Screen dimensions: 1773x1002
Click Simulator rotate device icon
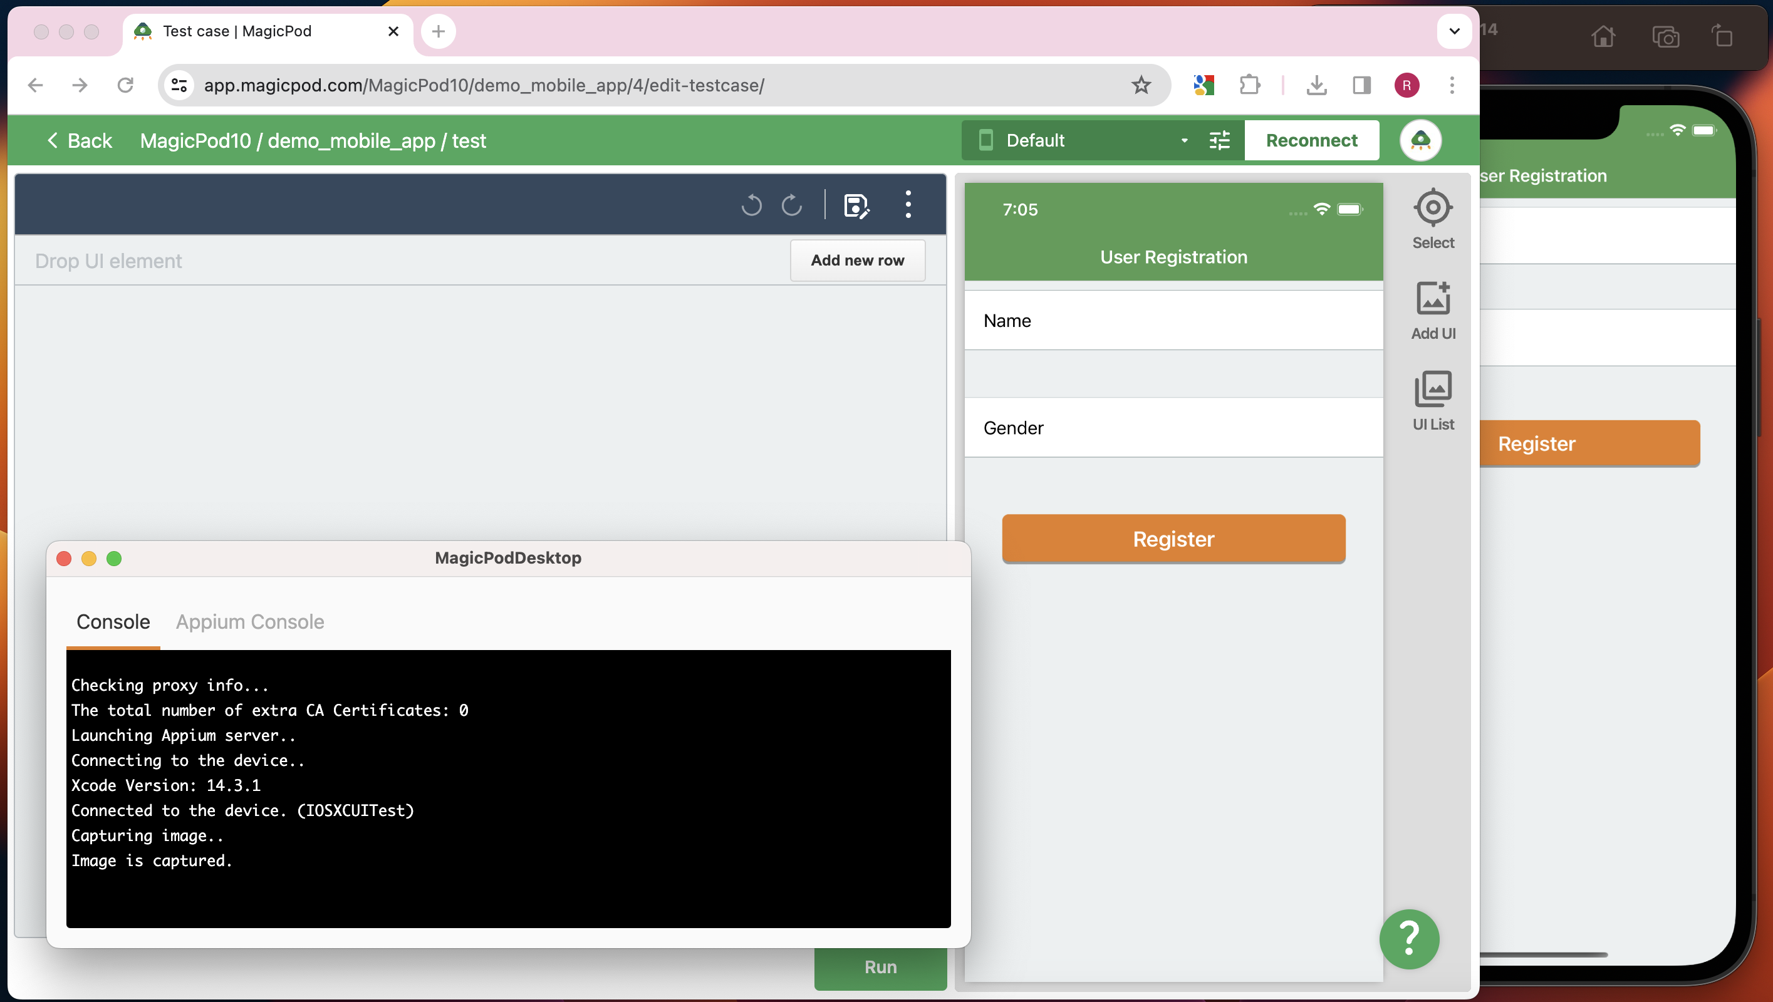[1722, 35]
